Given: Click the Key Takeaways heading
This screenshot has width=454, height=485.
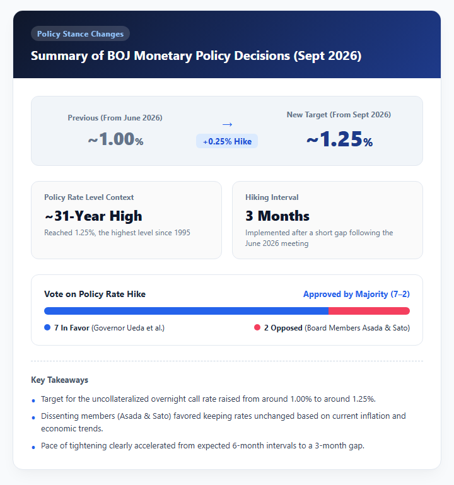Looking at the screenshot, I should coord(59,380).
